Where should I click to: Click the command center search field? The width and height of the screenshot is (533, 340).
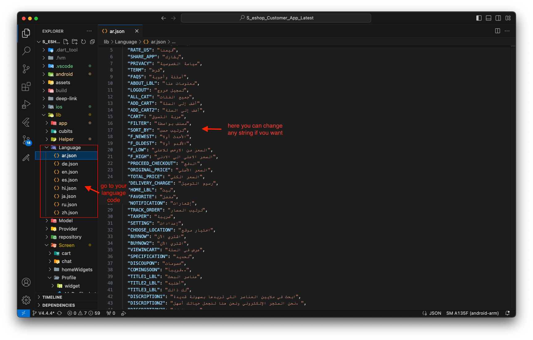[276, 18]
